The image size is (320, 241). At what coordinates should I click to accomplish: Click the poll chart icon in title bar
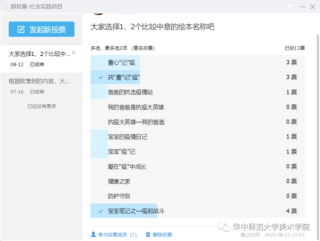(x=6, y=6)
